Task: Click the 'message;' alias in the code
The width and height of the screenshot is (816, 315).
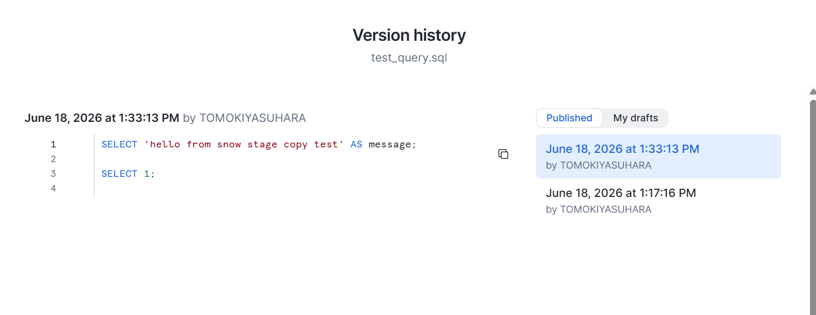Action: (x=393, y=145)
